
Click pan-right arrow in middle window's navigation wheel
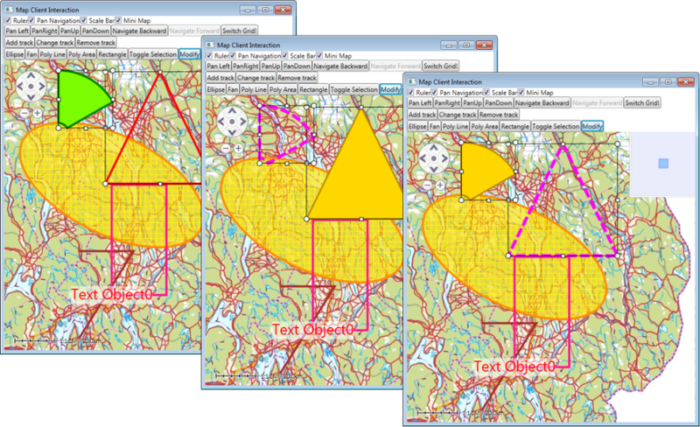(243, 122)
